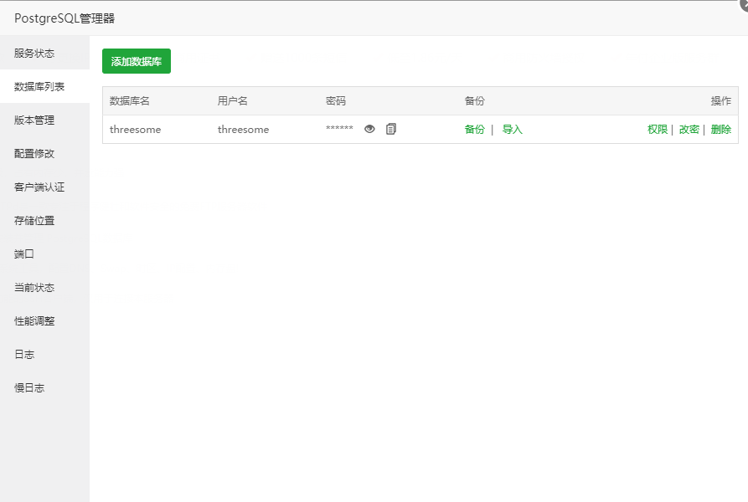748x502 pixels.
Task: Copy the threesome database password
Action: pos(390,129)
